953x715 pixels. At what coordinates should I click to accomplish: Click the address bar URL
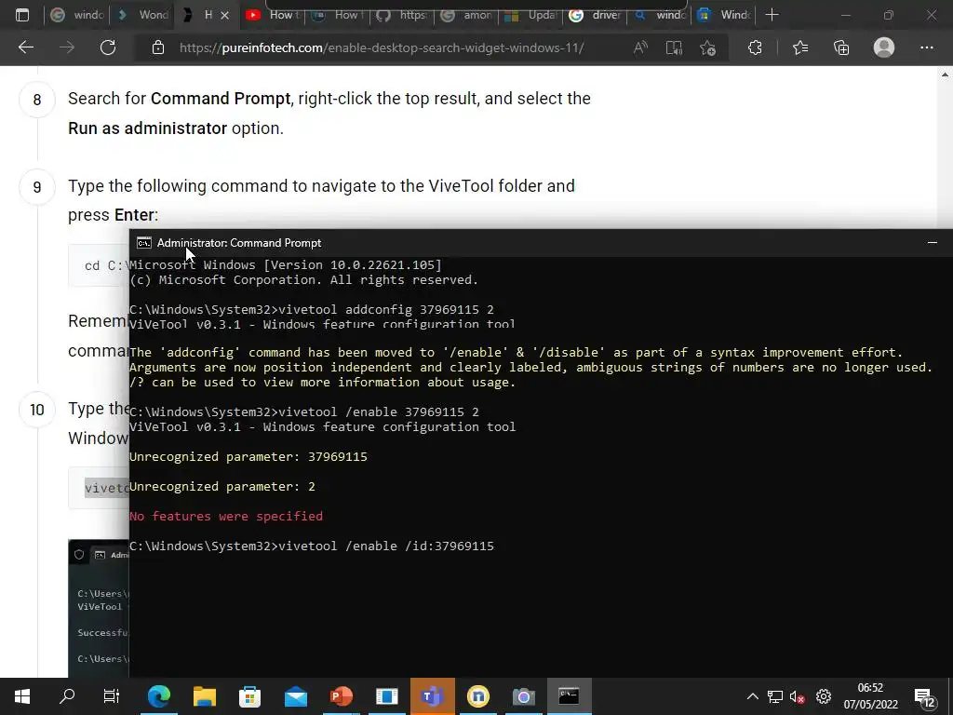382,48
